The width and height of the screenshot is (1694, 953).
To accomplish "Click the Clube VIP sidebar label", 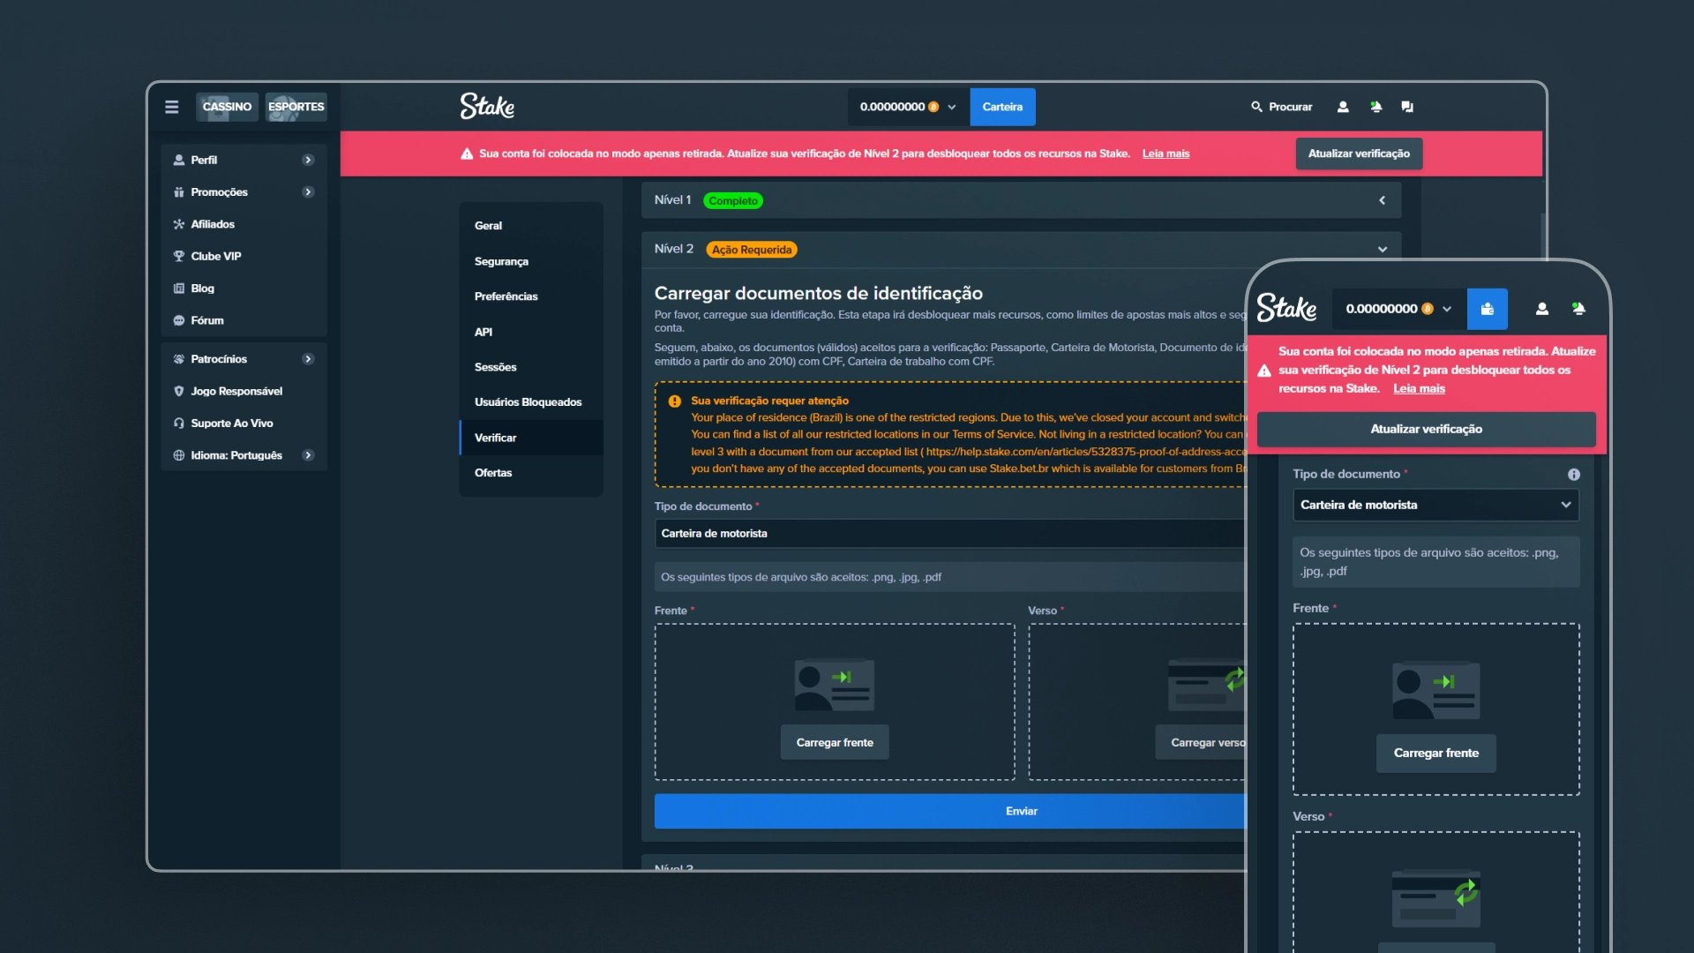I will coord(216,256).
